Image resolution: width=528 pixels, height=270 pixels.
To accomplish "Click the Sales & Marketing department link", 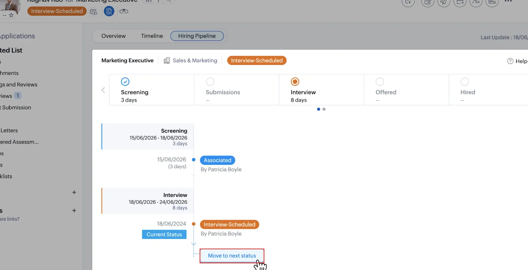I will coord(195,61).
